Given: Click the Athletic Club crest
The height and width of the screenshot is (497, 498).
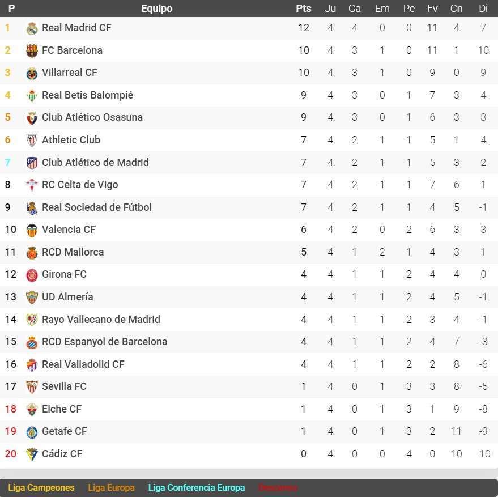Looking at the screenshot, I should [x=32, y=139].
